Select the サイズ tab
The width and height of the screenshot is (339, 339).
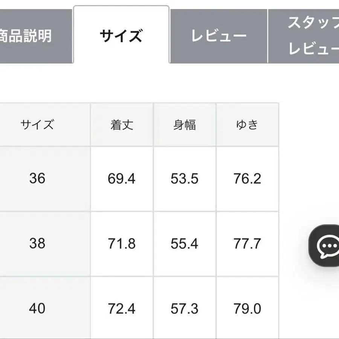[x=121, y=36]
